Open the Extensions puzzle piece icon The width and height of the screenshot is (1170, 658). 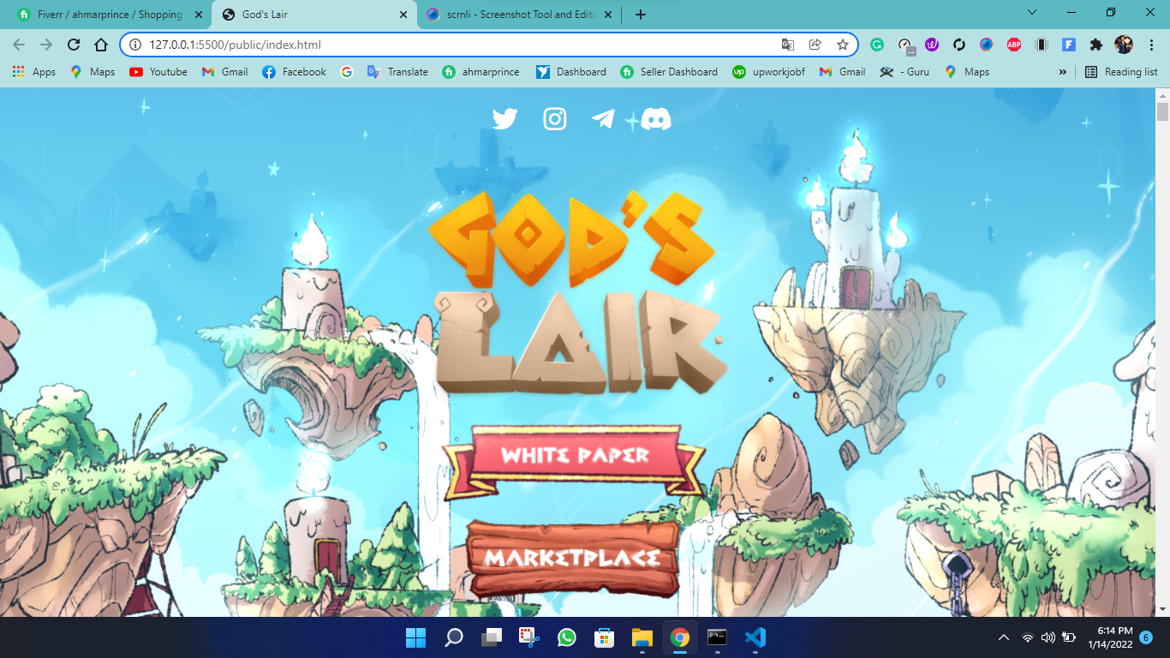[x=1095, y=45]
